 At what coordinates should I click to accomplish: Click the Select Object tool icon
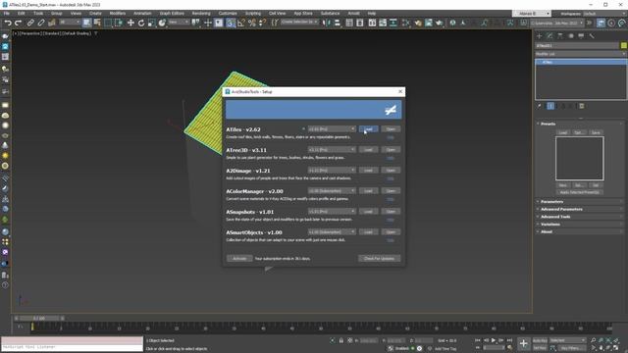87,24
